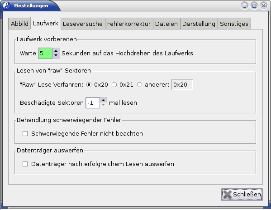The width and height of the screenshot is (271, 210).
Task: Select the 0x21 raw read mode
Action: pyautogui.click(x=114, y=85)
